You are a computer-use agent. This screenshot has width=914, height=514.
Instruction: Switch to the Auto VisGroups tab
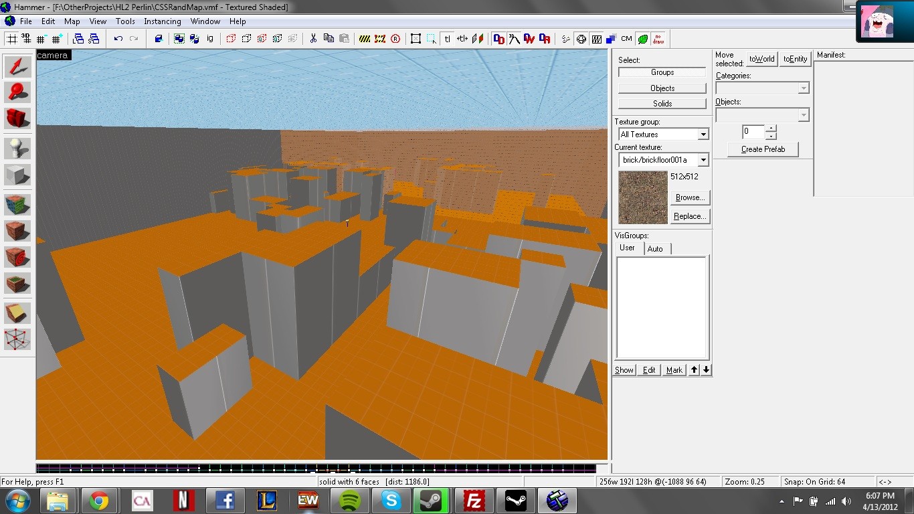656,249
